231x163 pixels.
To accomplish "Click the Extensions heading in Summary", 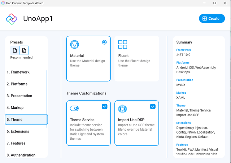I will 184,123.
